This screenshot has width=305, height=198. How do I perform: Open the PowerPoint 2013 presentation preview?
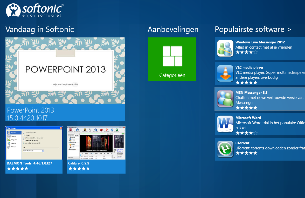(x=65, y=70)
